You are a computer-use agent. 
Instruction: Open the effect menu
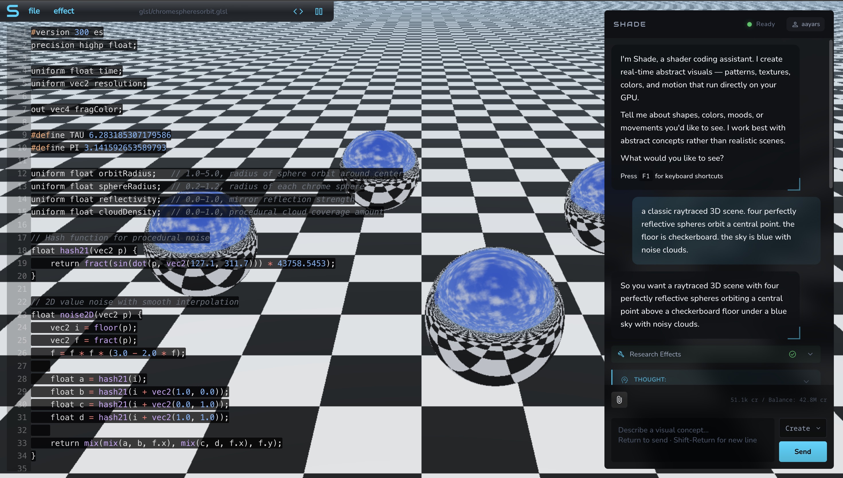pos(63,11)
